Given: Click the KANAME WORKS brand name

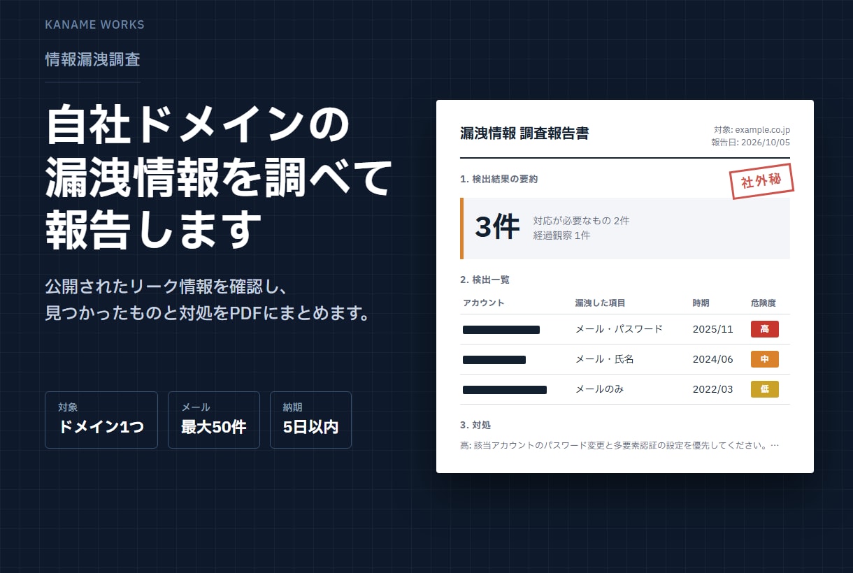Looking at the screenshot, I should pos(94,24).
